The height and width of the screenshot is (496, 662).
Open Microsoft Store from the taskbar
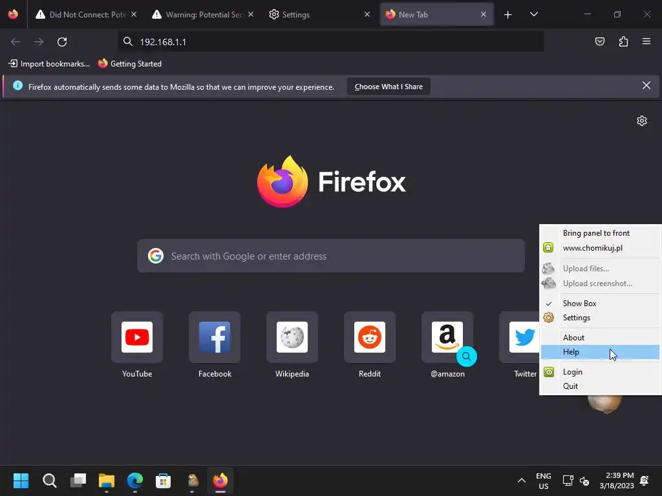click(x=164, y=480)
